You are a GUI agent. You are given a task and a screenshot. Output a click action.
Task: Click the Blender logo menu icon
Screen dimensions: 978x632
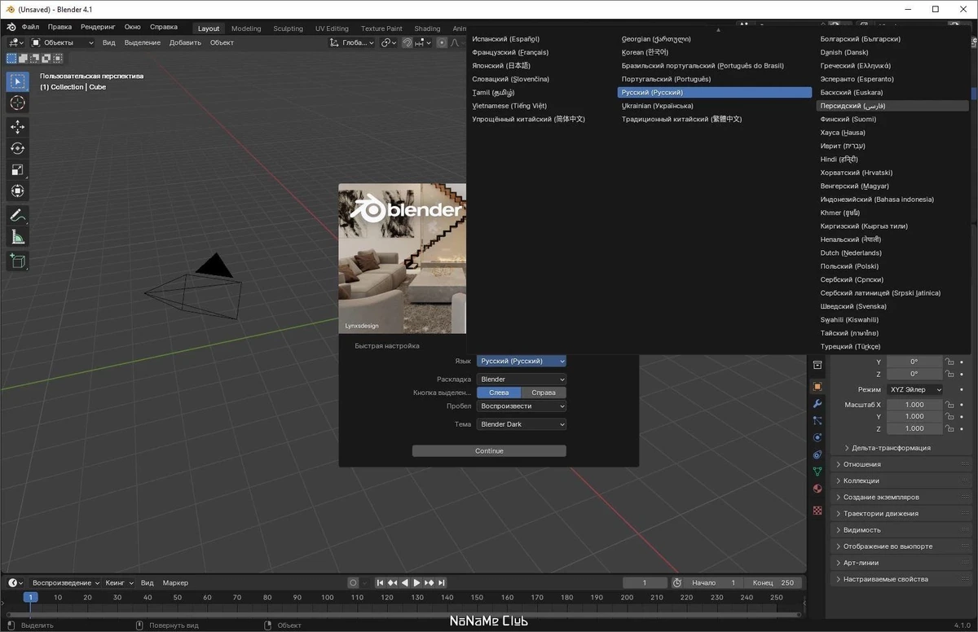click(11, 27)
